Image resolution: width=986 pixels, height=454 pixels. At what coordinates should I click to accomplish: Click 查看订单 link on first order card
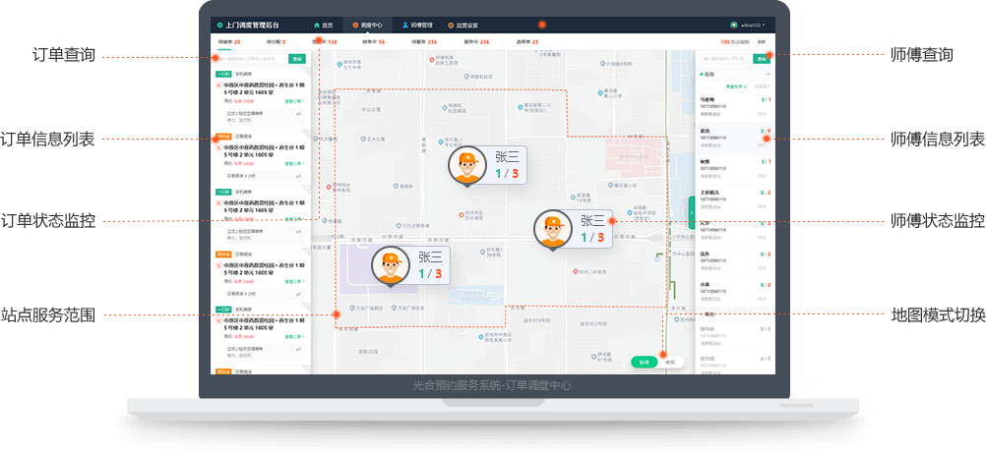click(293, 100)
